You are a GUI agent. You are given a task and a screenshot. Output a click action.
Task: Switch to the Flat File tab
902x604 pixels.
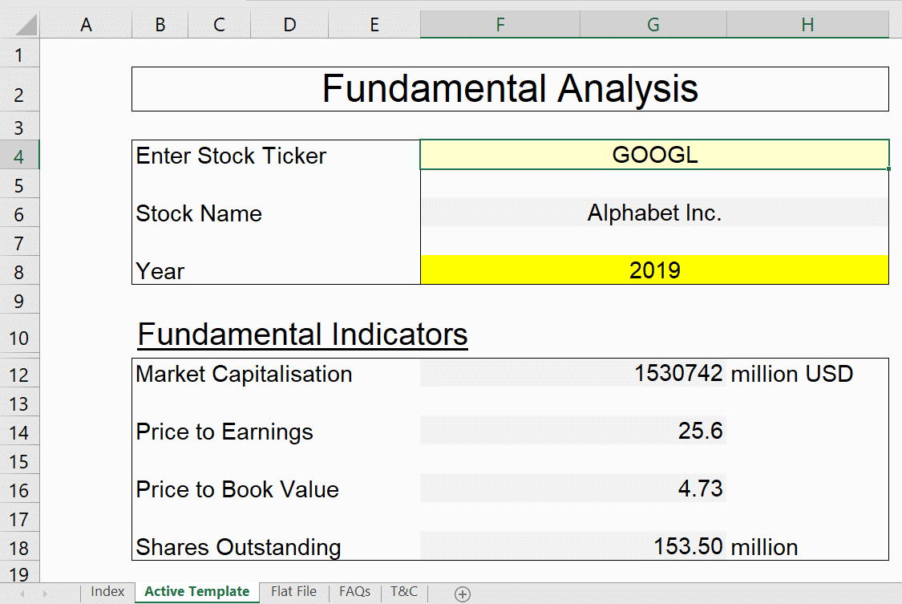point(293,591)
